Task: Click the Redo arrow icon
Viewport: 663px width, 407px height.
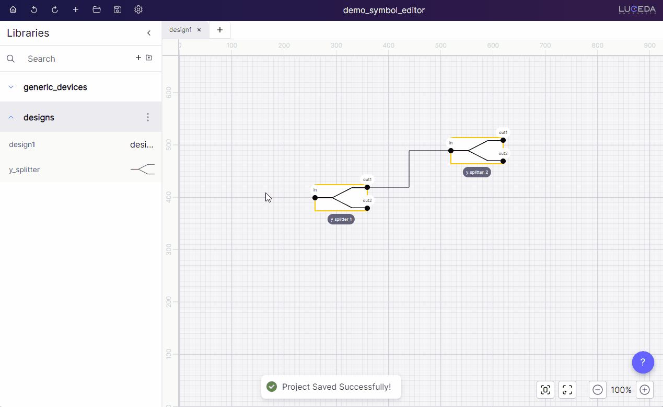Action: tap(55, 10)
